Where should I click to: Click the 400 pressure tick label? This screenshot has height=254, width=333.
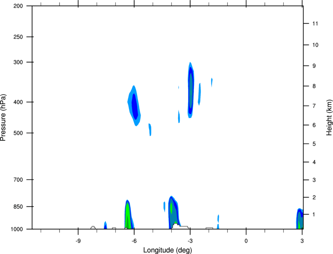pos(18,102)
